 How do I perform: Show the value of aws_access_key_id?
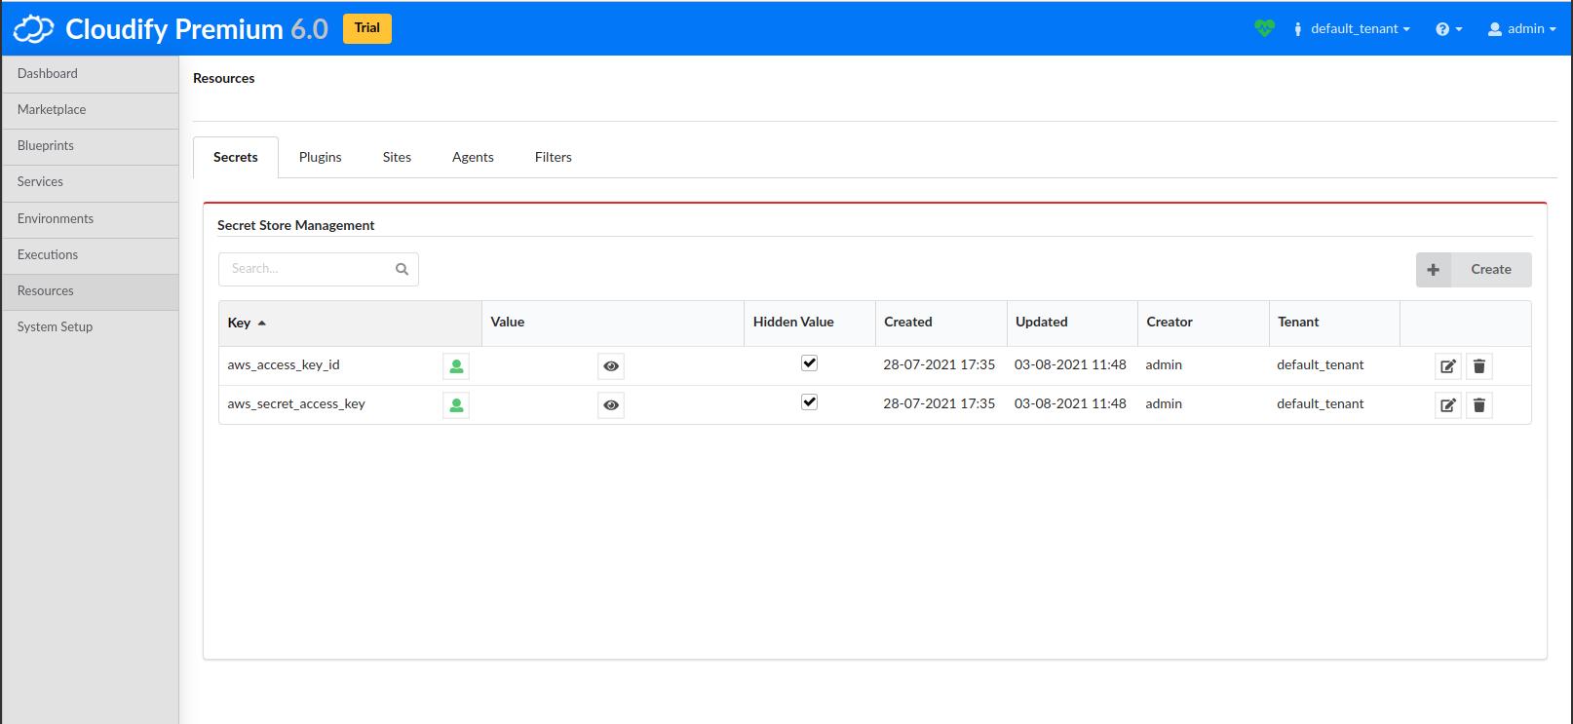point(611,366)
